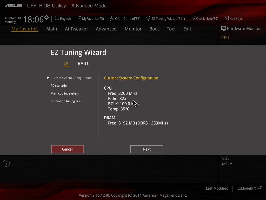Click the Hardware Monitor icon
The image size is (266, 200).
pyautogui.click(x=223, y=28)
